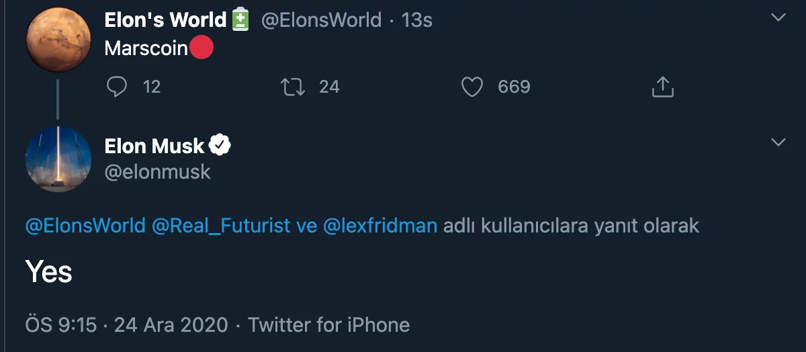Click the reply speech bubble icon

coord(117,87)
